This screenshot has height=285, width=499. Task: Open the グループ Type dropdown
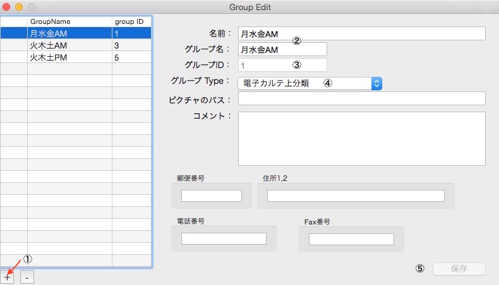point(310,83)
